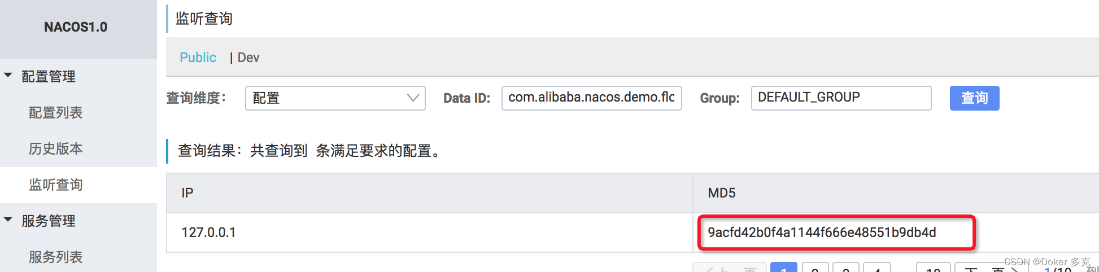1099x272 pixels.
Task: Go to page 4 in pagination
Action: pyautogui.click(x=877, y=268)
